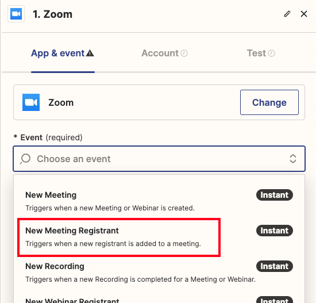This screenshot has width=316, height=303.
Task: Open the App & event tab
Action: pos(63,53)
